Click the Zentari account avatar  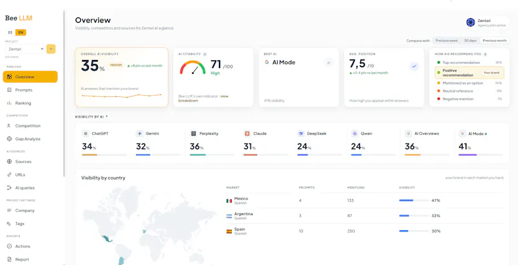coord(471,23)
